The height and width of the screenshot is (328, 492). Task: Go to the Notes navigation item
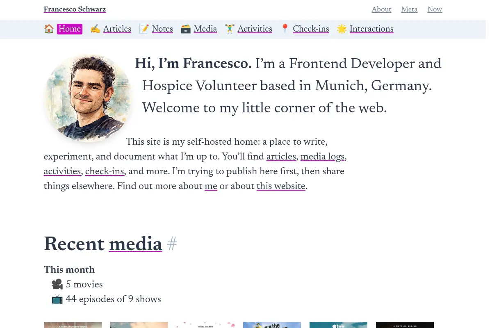click(162, 29)
